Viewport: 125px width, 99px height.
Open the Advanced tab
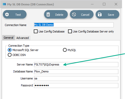(x=23, y=38)
